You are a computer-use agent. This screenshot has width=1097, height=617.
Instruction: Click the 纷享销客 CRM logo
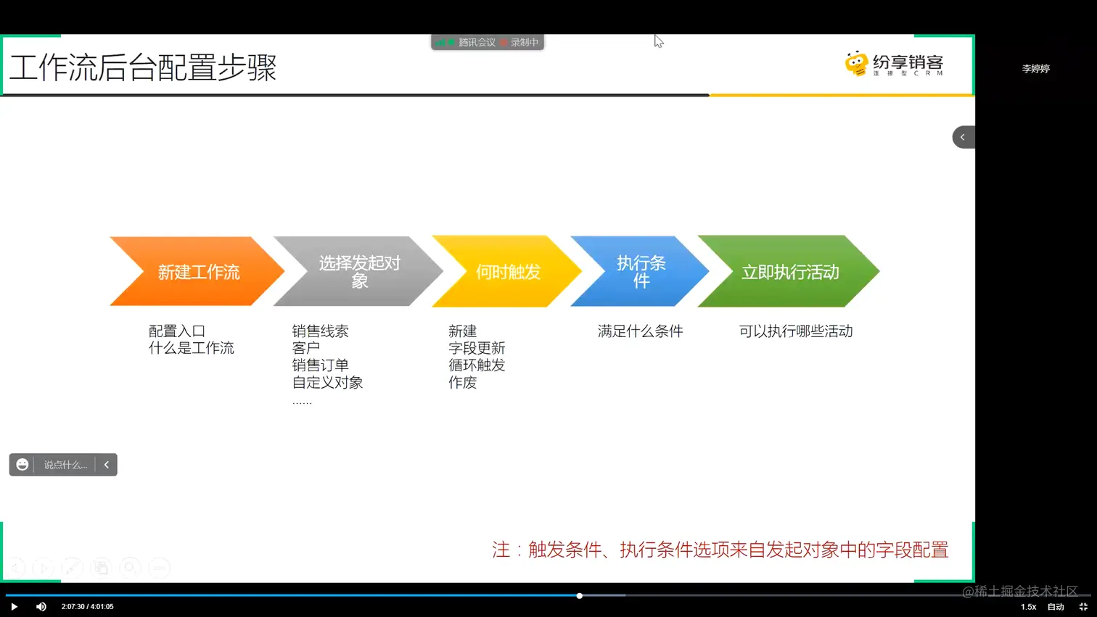[x=894, y=64]
